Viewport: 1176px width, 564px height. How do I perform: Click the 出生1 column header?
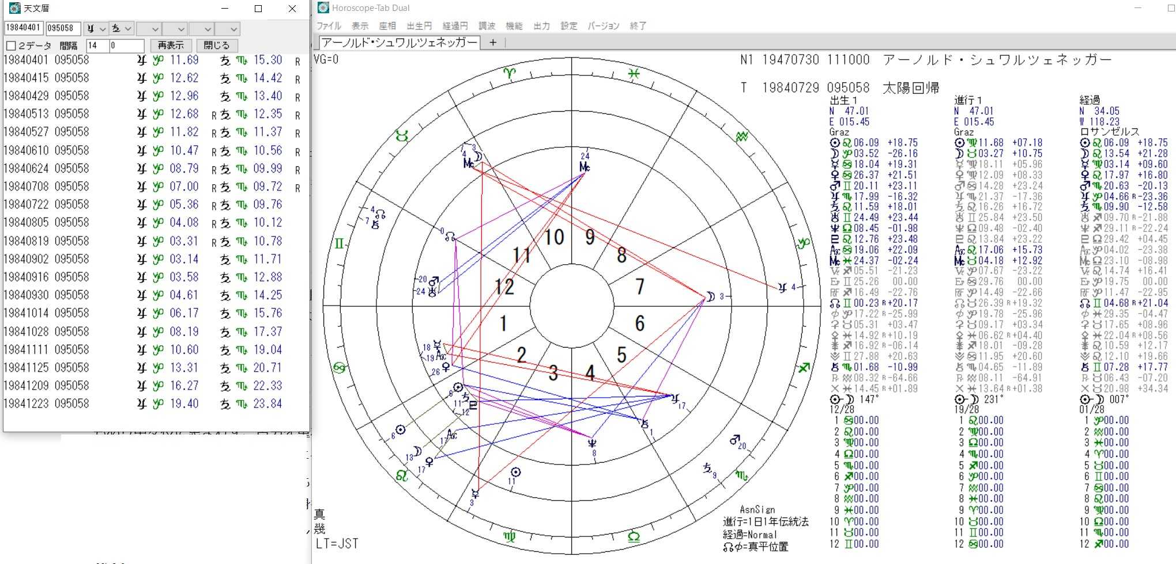click(x=844, y=100)
